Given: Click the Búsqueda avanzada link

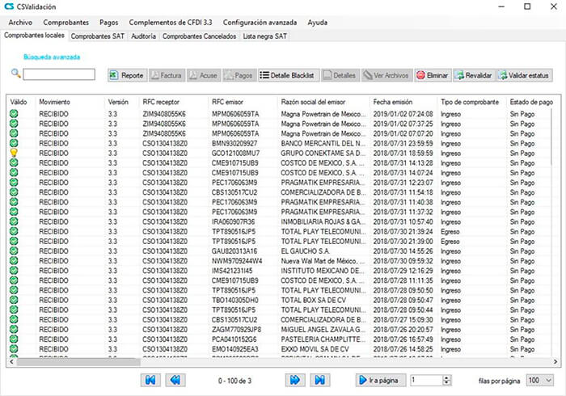Looking at the screenshot, I should pyautogui.click(x=53, y=57).
